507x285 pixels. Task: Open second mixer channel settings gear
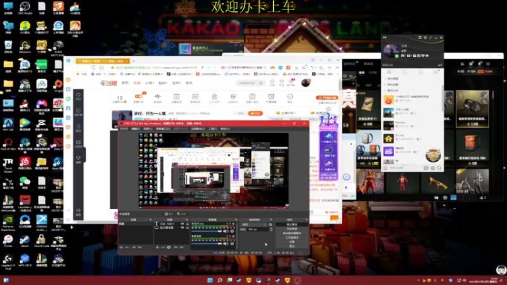point(232,243)
